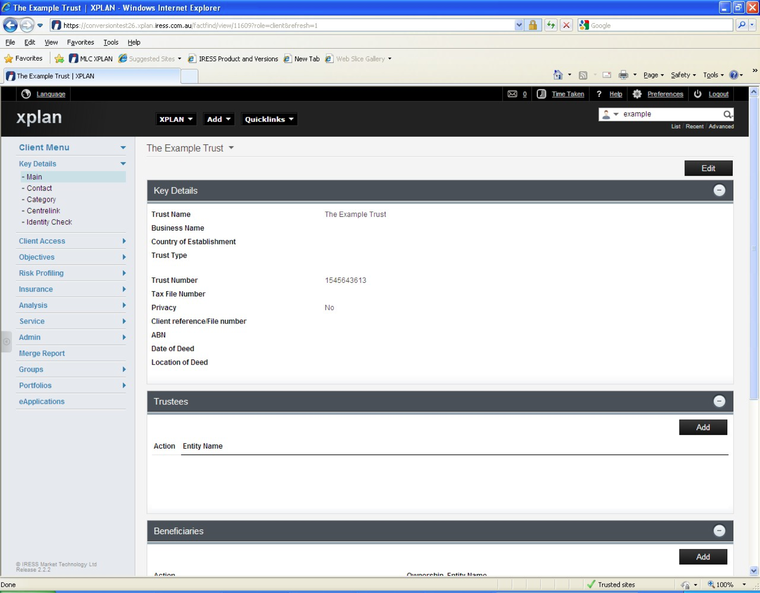Screen dimensions: 760x593
Task: Click the Language globe icon
Action: point(26,94)
